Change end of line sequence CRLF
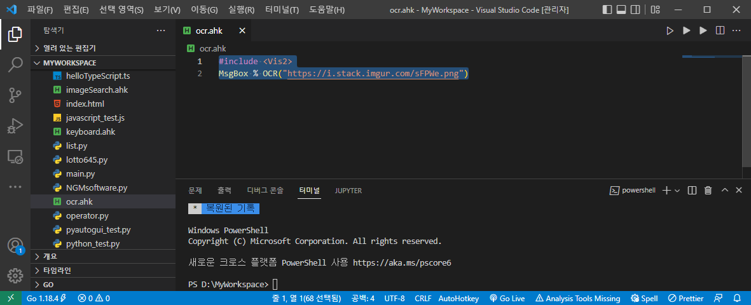The image size is (751, 305). pos(423,298)
